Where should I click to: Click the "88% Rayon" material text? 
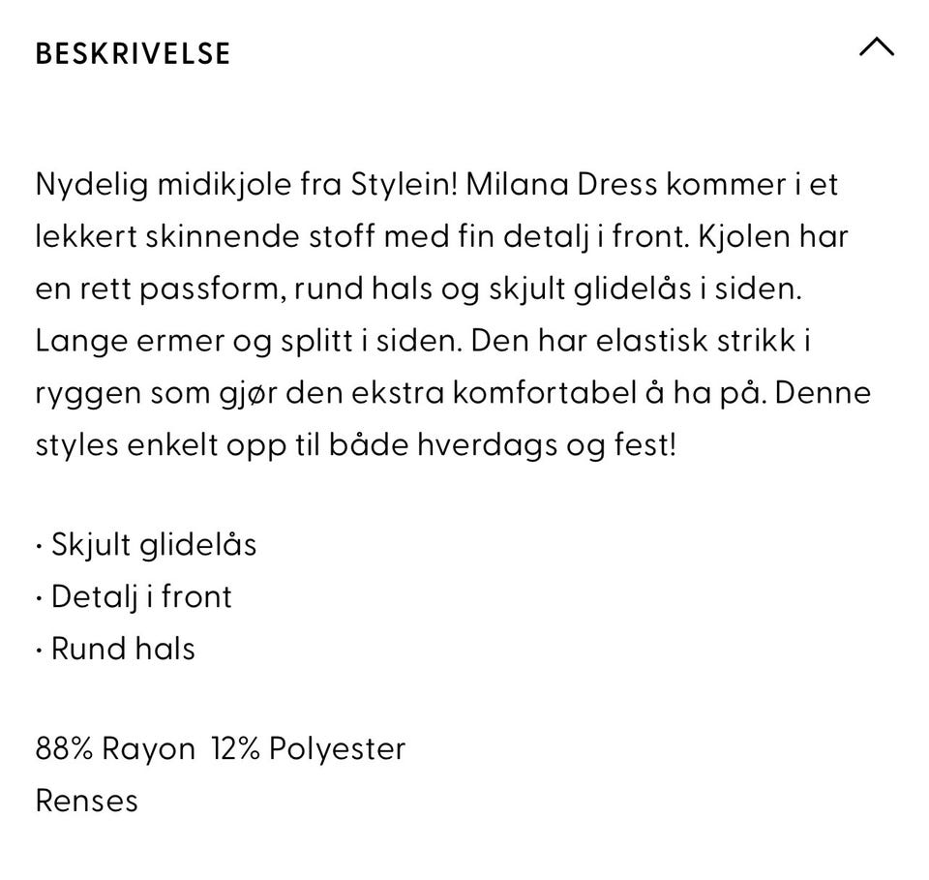click(x=115, y=749)
